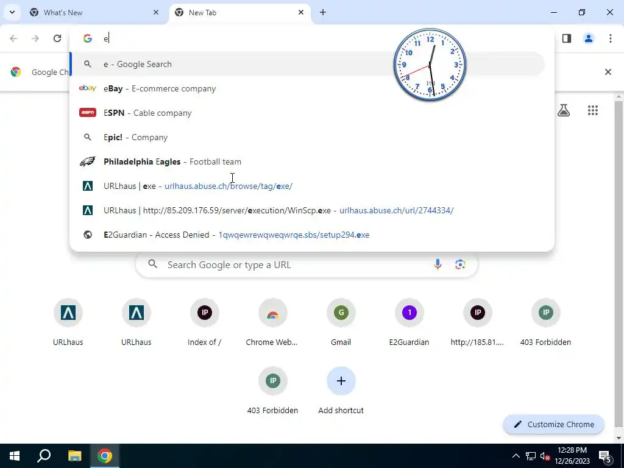This screenshot has width=624, height=468.
Task: Toggle the side panel icon
Action: click(x=567, y=38)
